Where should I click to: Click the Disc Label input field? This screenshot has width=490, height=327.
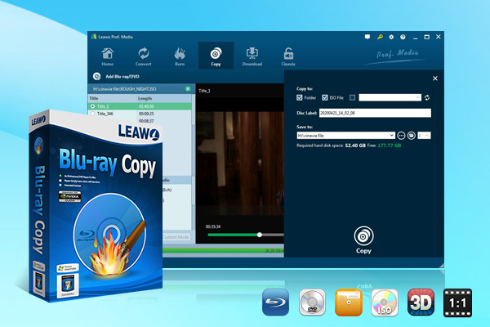click(x=375, y=113)
